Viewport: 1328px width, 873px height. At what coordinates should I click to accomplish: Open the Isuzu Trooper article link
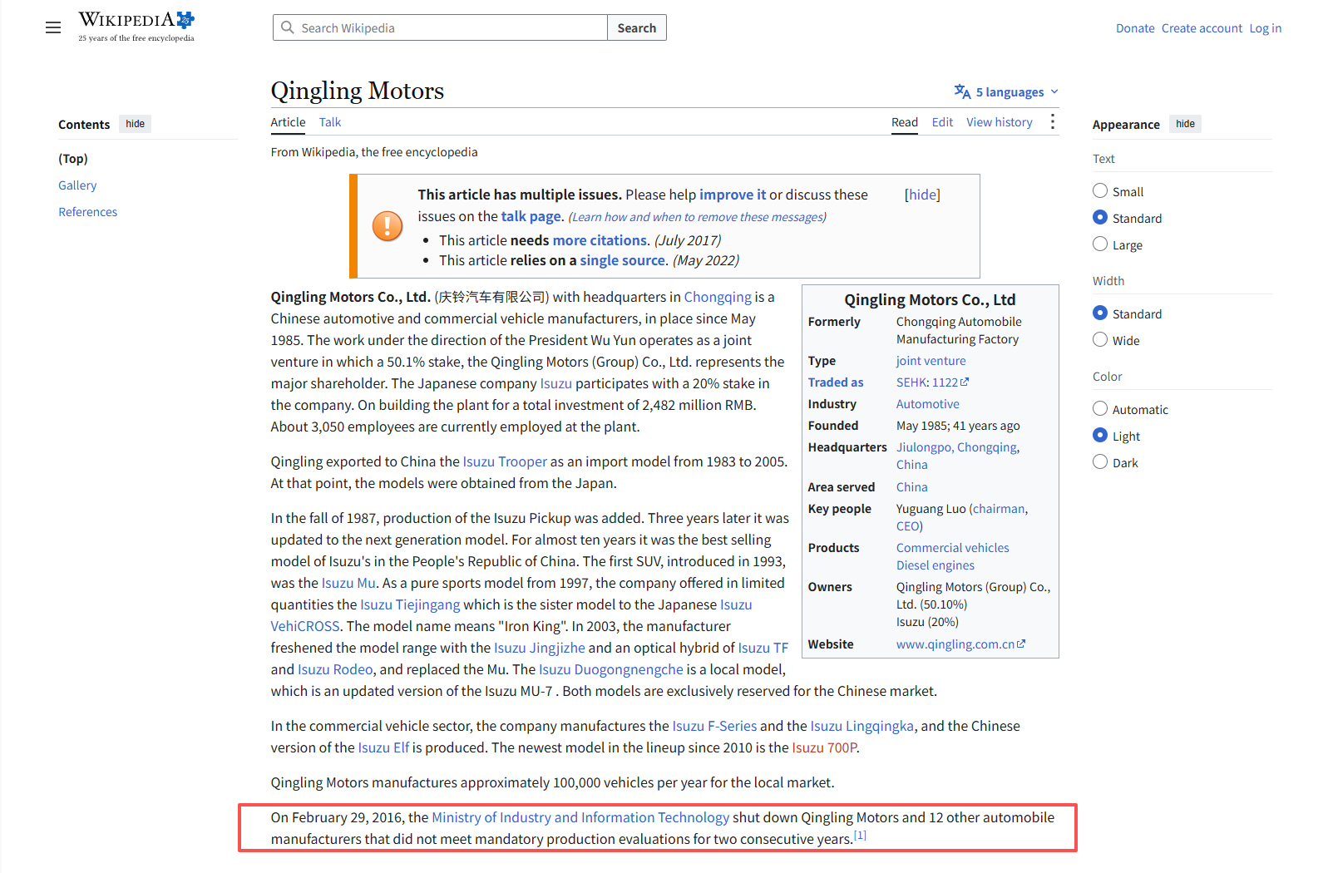coord(505,461)
